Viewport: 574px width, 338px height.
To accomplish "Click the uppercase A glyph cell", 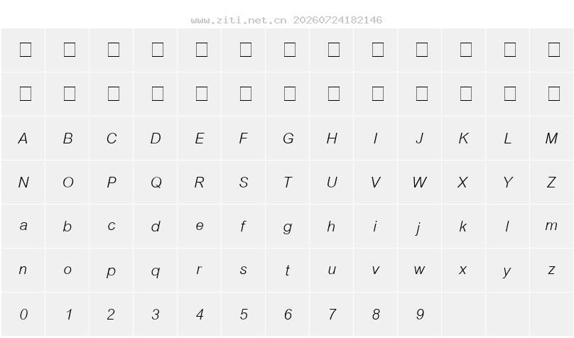I will [23, 138].
